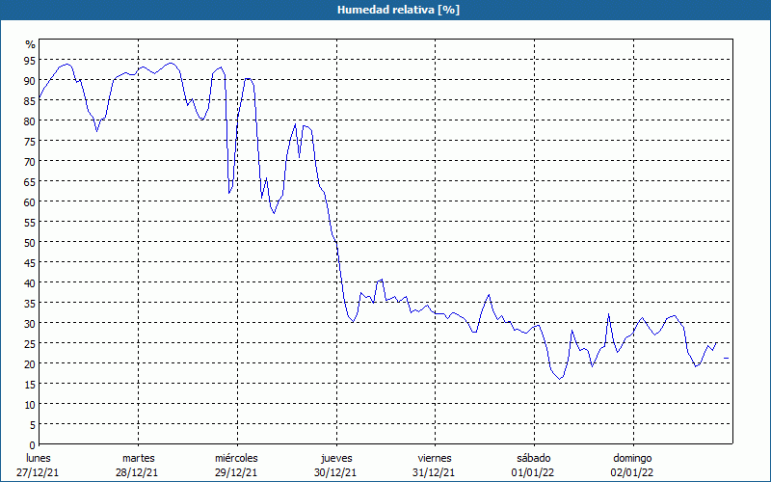Click the 55 y-axis value
This screenshot has width=771, height=482.
click(30, 223)
